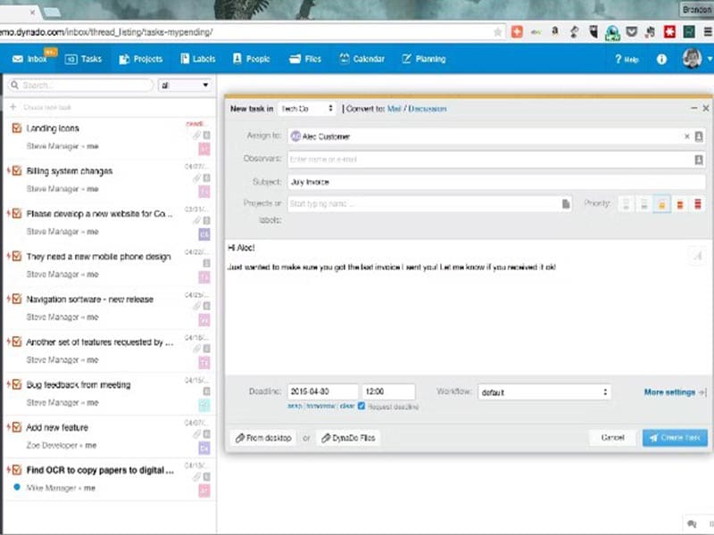Expand the Workflow default dropdown
The width and height of the screenshot is (714, 535).
point(544,392)
